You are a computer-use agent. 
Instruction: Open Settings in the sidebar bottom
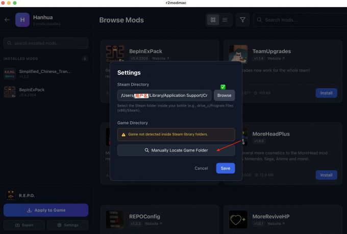coord(68,225)
